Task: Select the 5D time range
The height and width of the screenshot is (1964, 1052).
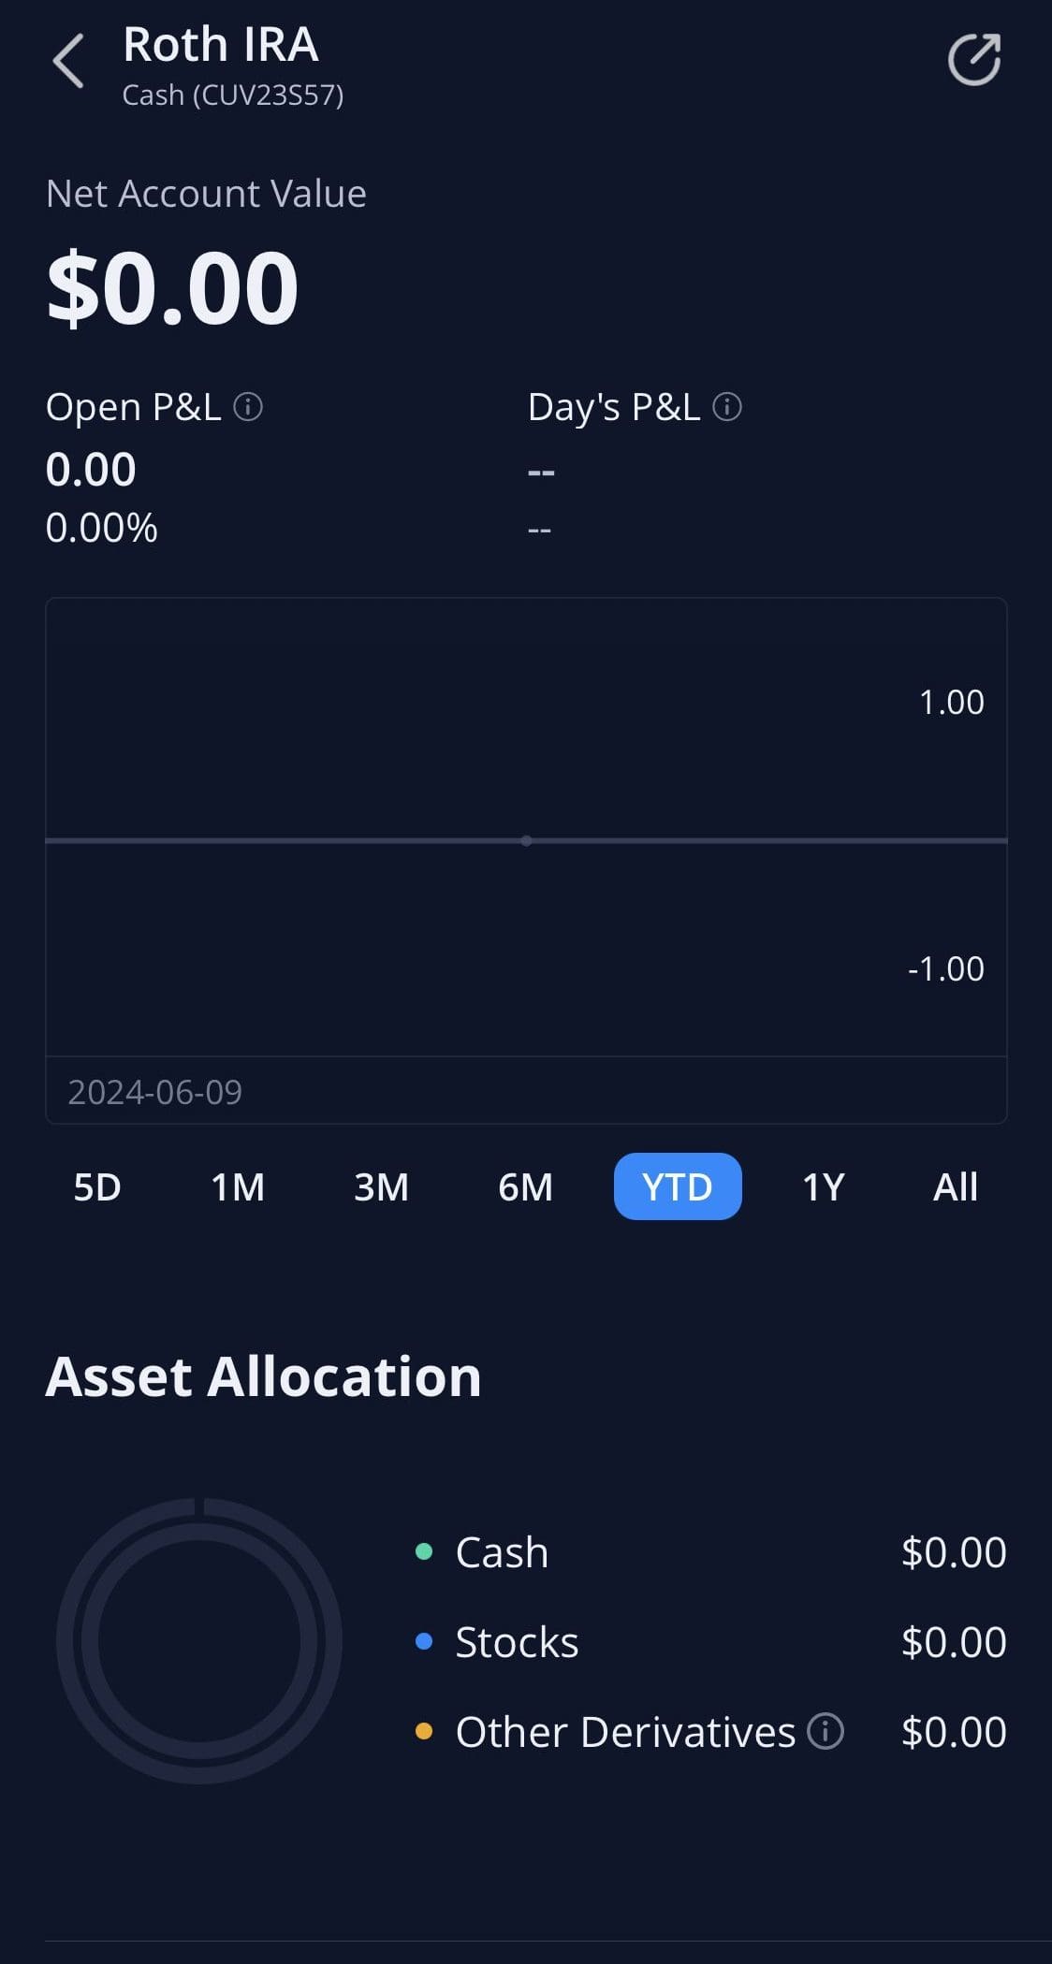Action: [97, 1186]
